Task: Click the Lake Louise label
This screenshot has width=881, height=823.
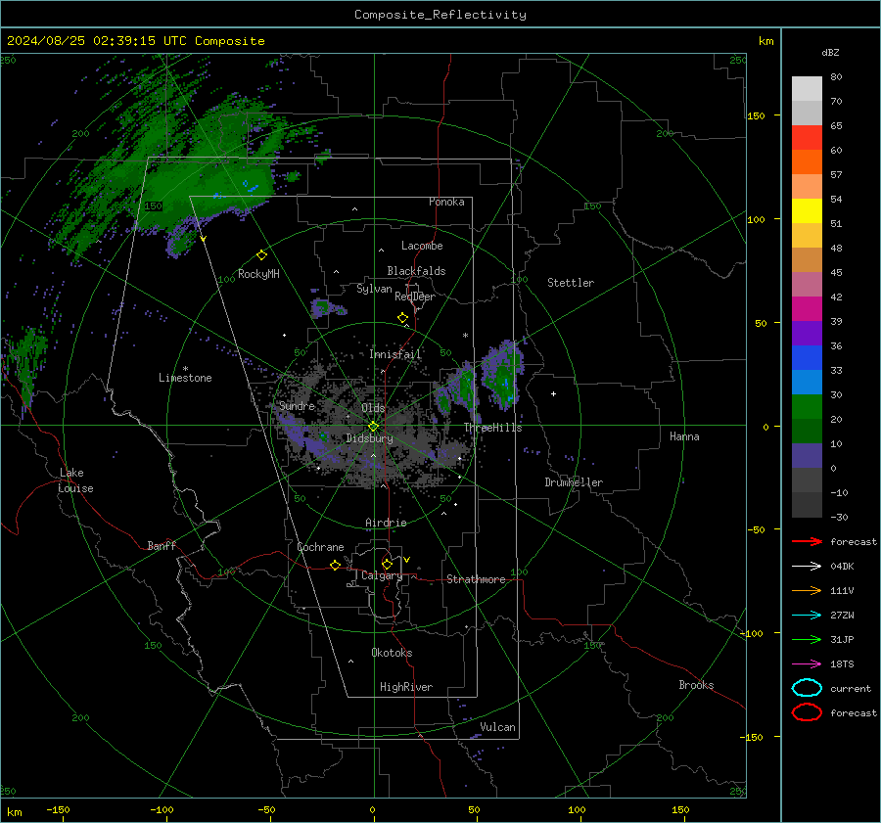Action: tap(75, 480)
